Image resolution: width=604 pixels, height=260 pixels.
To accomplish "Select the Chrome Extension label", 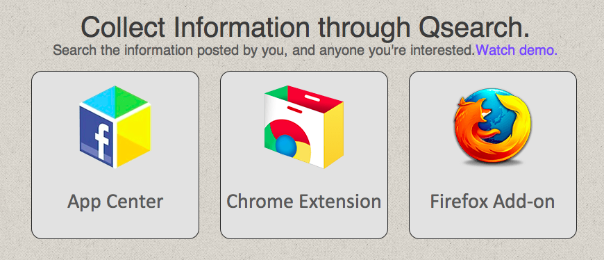I will click(303, 202).
